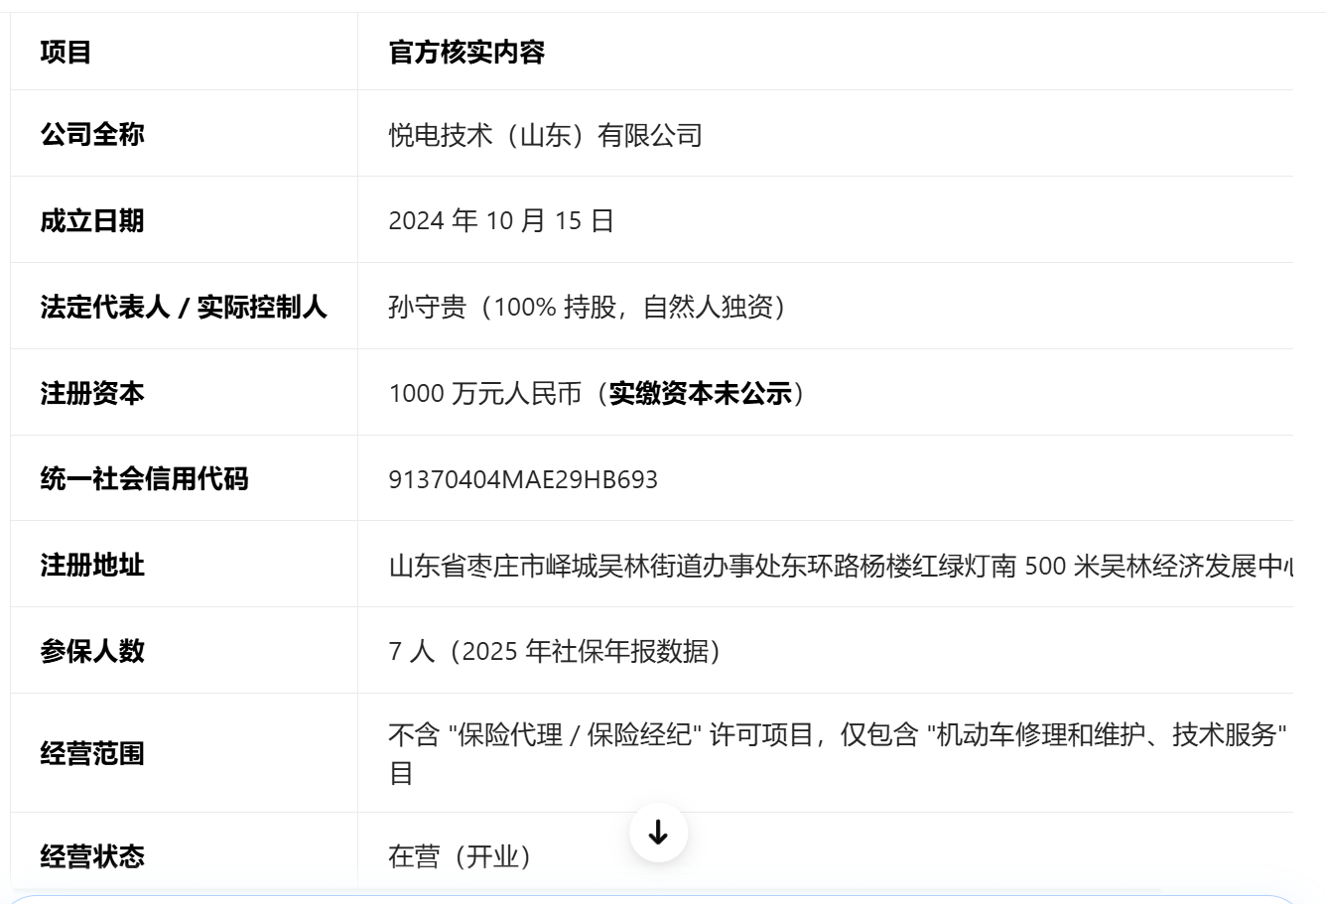Select the header cell '项目'

pyautogui.click(x=66, y=52)
